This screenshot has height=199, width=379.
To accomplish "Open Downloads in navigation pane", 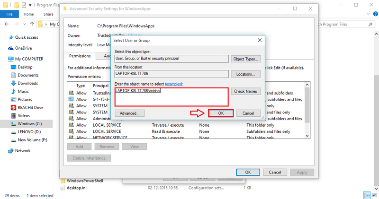I will pyautogui.click(x=28, y=83).
